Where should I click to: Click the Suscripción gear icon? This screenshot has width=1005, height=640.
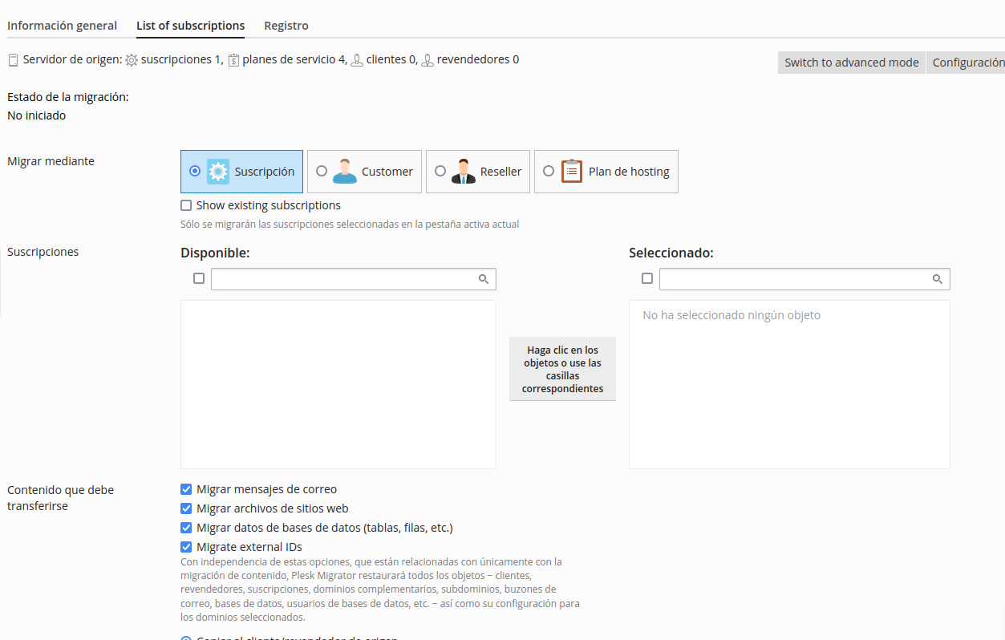coord(218,172)
